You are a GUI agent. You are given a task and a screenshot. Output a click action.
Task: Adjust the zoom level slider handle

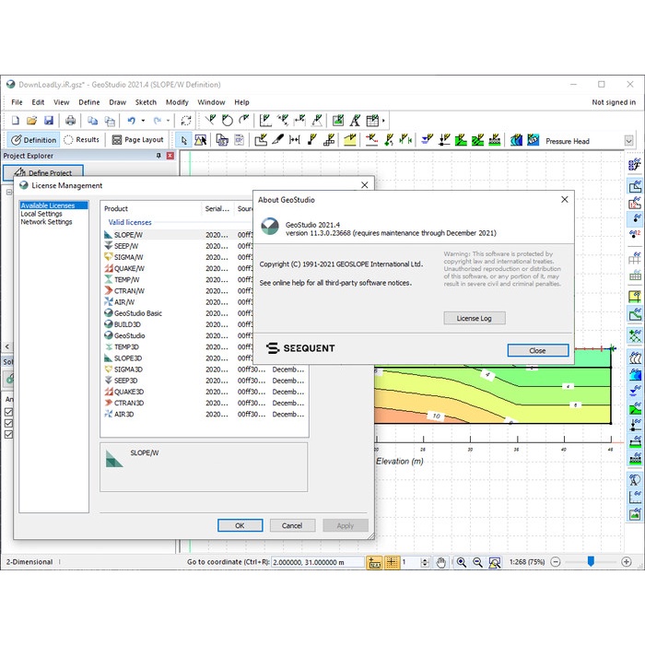(x=591, y=561)
